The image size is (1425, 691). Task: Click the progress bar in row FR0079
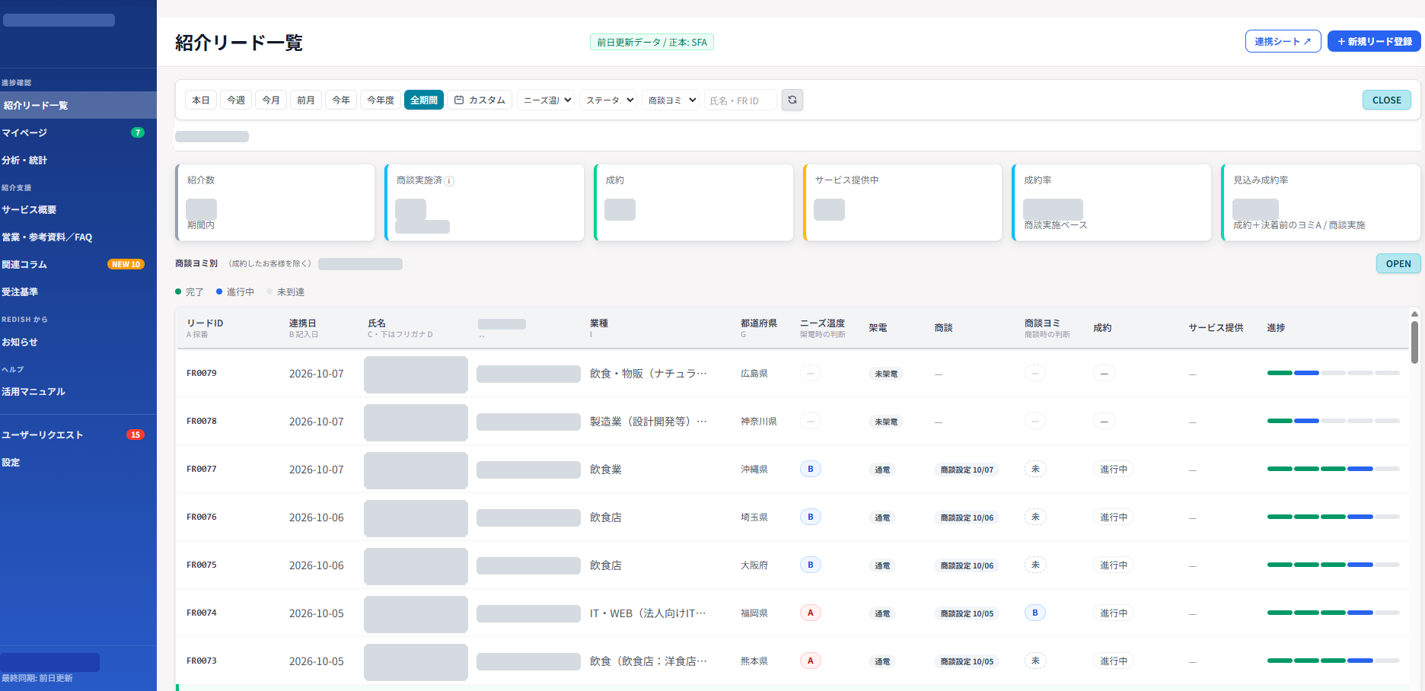click(1333, 373)
